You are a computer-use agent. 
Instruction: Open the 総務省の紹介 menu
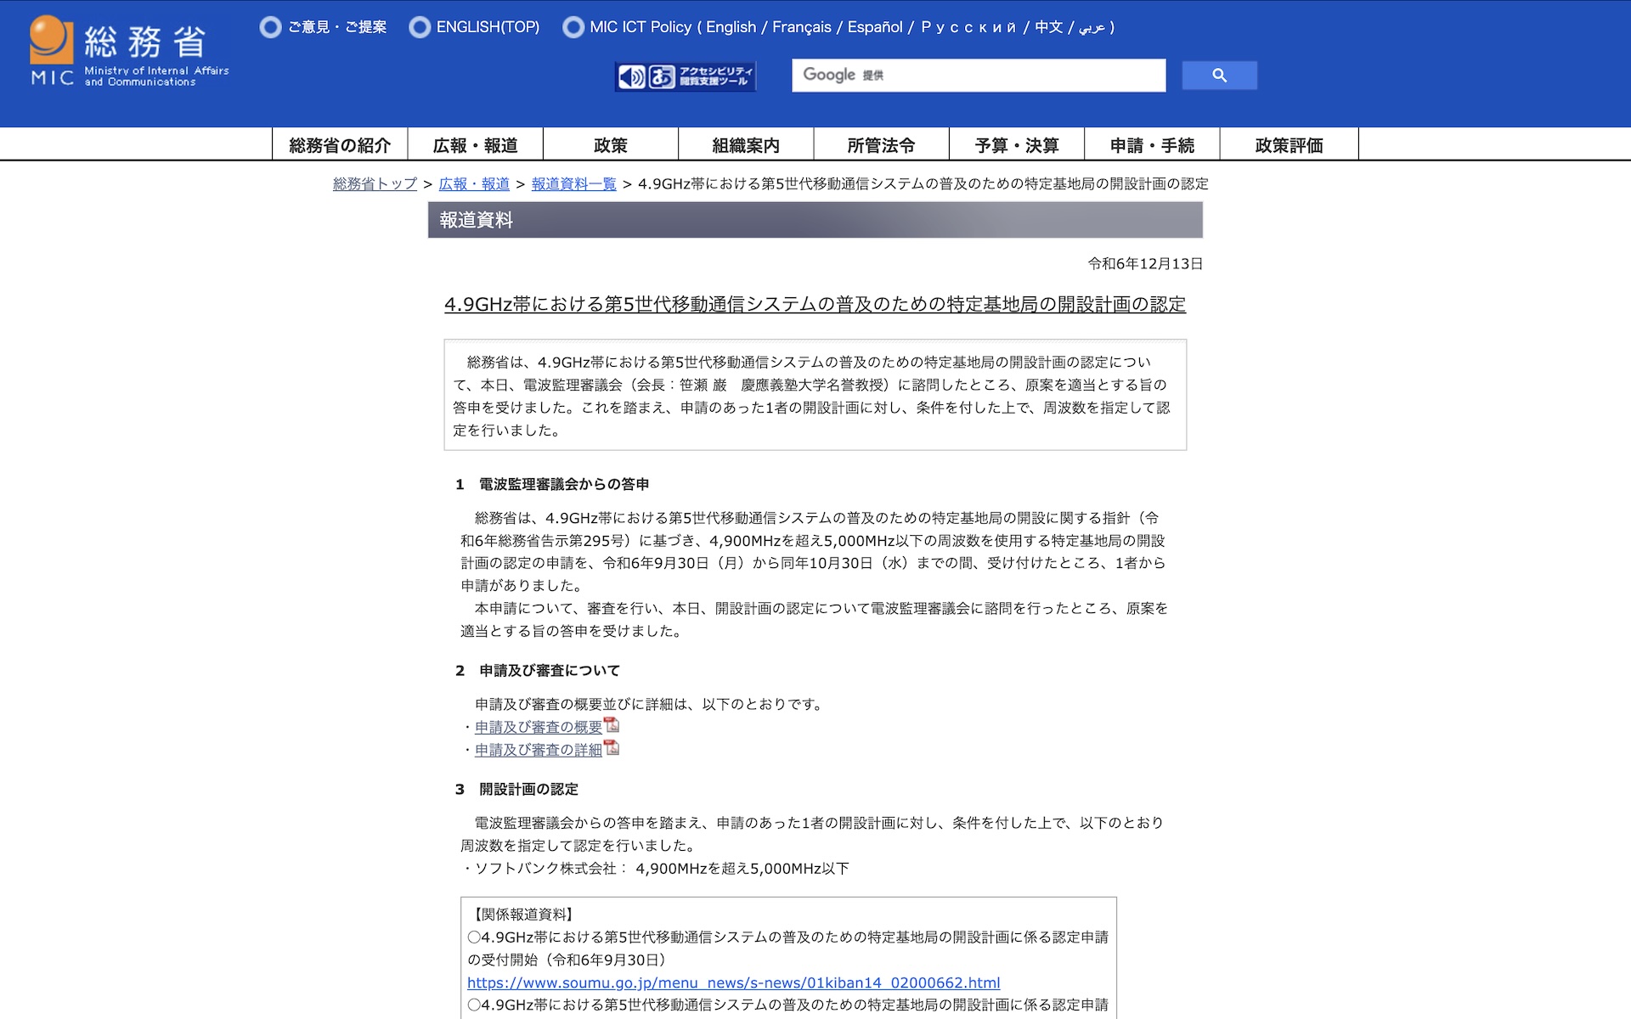click(340, 144)
